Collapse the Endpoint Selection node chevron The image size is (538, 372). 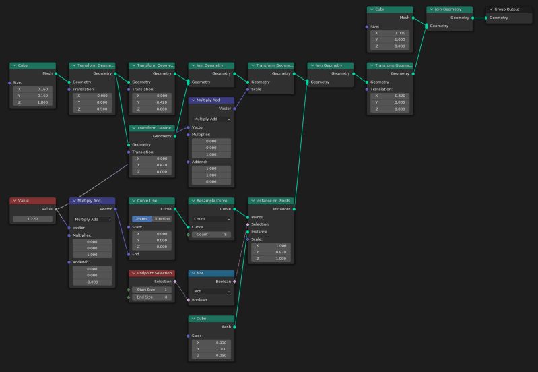click(134, 273)
